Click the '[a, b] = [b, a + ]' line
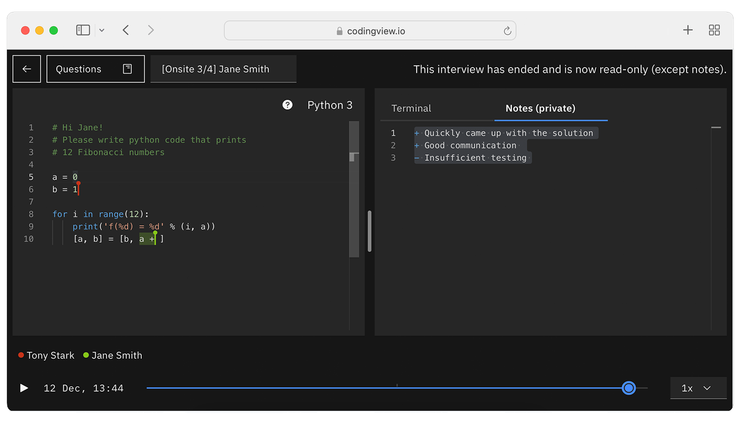742x429 pixels. pyautogui.click(x=118, y=239)
